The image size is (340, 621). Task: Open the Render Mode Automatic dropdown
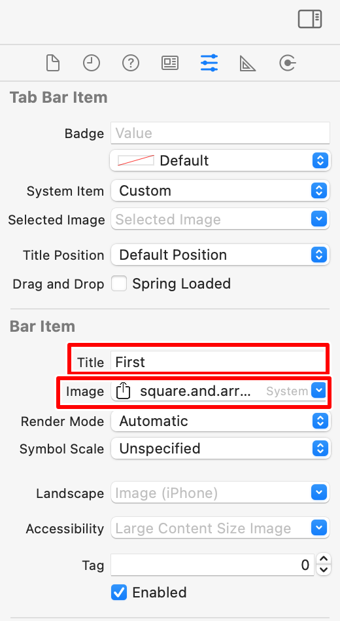[220, 421]
